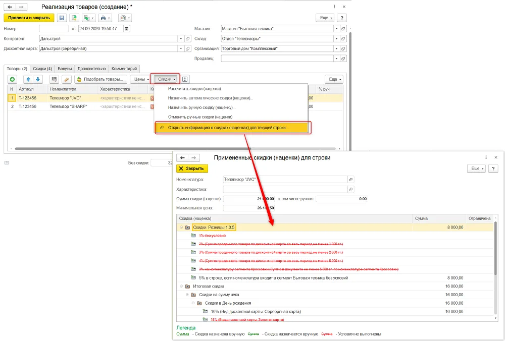The image size is (505, 341).
Task: Click the Провести и закрыть button
Action: (29, 18)
